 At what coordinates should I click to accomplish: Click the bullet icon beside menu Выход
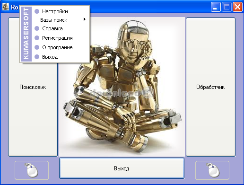(x=37, y=57)
